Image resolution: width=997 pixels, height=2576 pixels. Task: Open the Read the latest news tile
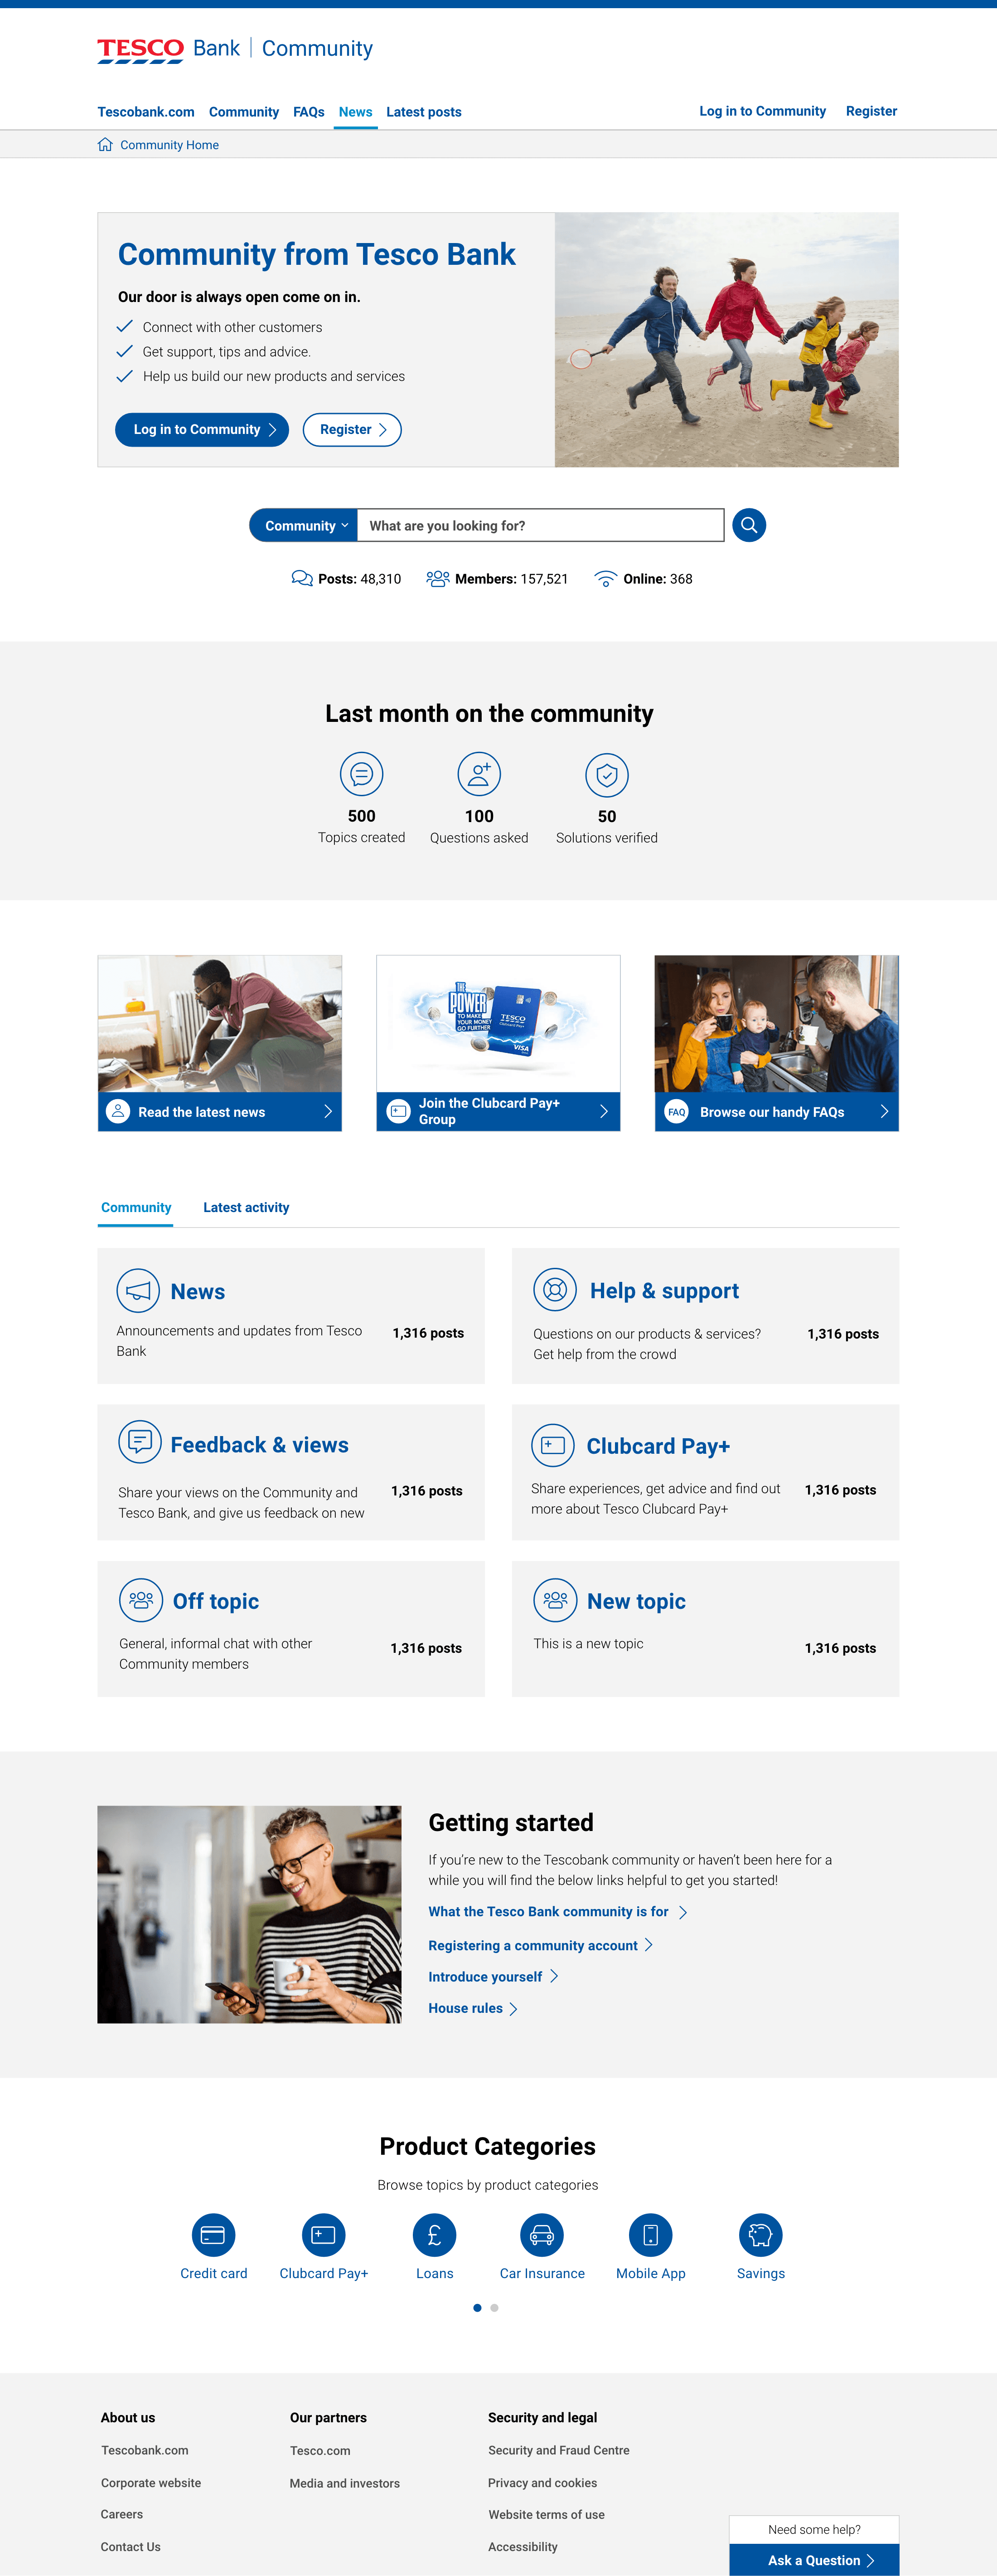[220, 1111]
